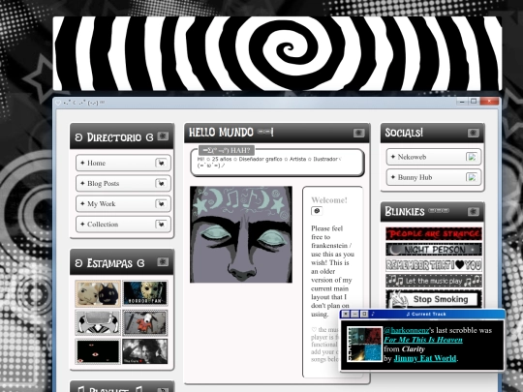Open the Jimmy Eat World artist link

425,358
